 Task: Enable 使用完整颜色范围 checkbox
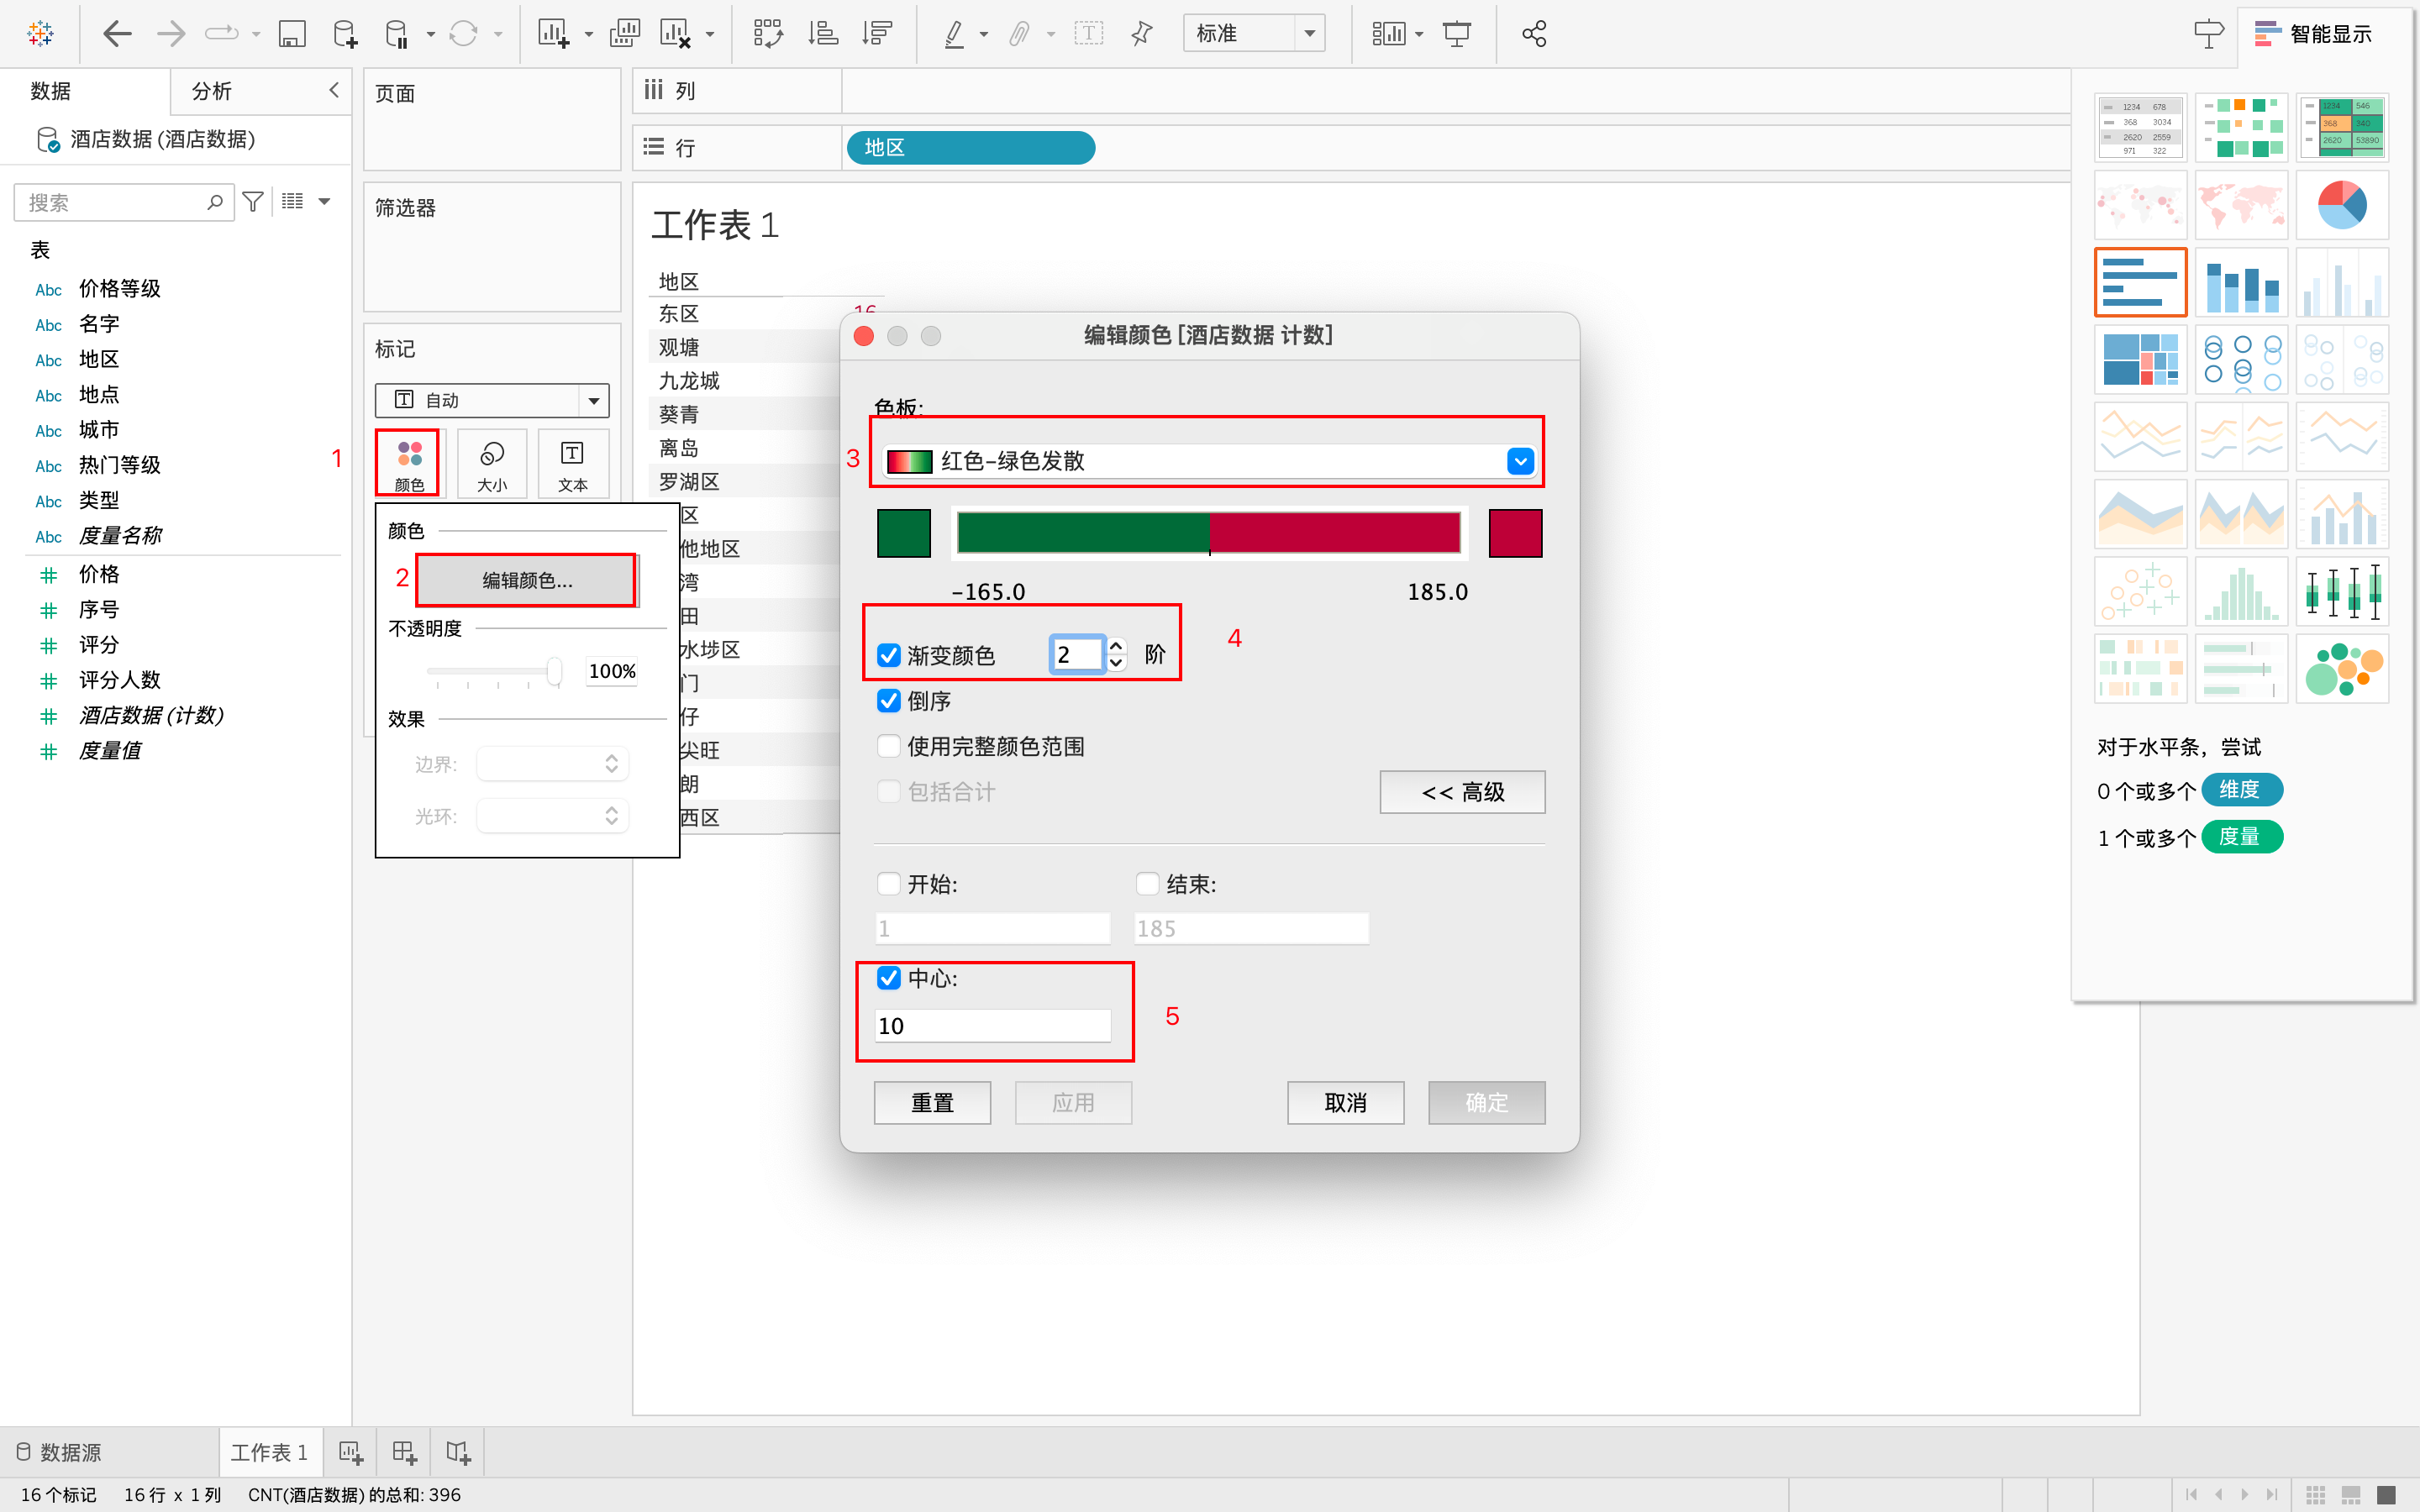(888, 746)
